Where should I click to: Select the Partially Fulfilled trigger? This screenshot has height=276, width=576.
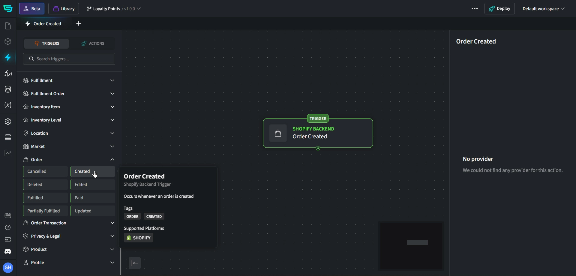coord(44,211)
